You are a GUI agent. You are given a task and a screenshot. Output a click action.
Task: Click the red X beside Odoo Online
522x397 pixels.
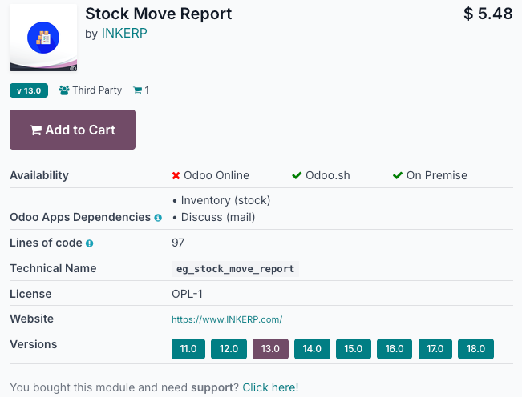pyautogui.click(x=176, y=176)
